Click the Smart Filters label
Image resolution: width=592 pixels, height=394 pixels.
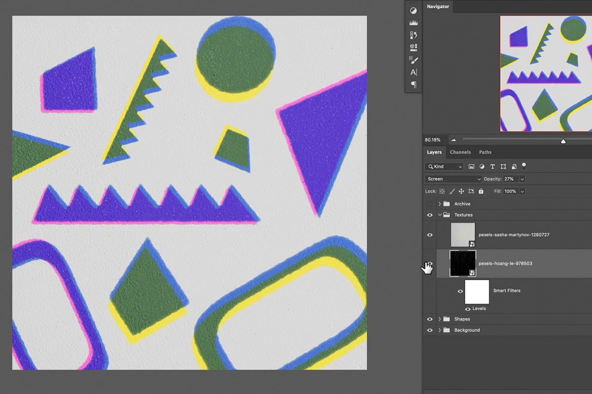pyautogui.click(x=507, y=291)
